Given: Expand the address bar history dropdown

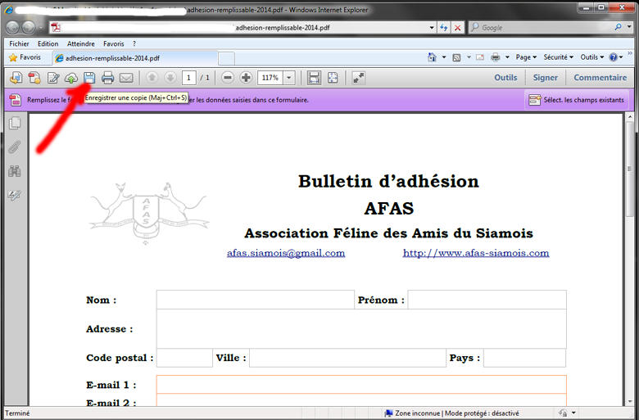Looking at the screenshot, I should [432, 28].
